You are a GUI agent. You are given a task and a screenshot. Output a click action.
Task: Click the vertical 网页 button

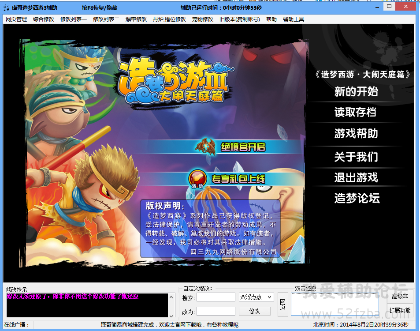coord(282,305)
